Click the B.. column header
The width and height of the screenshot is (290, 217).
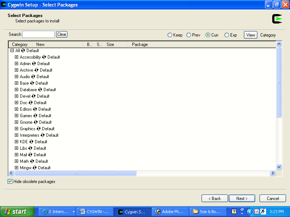click(88, 44)
